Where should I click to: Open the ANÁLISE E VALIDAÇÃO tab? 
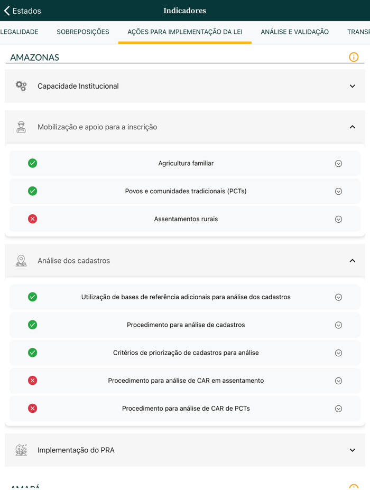pyautogui.click(x=294, y=32)
